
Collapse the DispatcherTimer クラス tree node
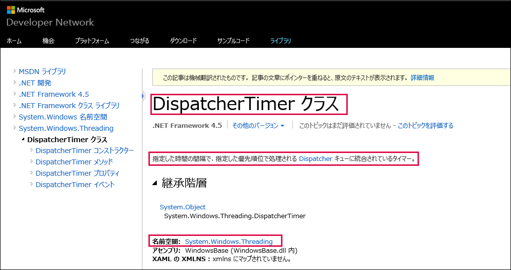pyautogui.click(x=23, y=140)
